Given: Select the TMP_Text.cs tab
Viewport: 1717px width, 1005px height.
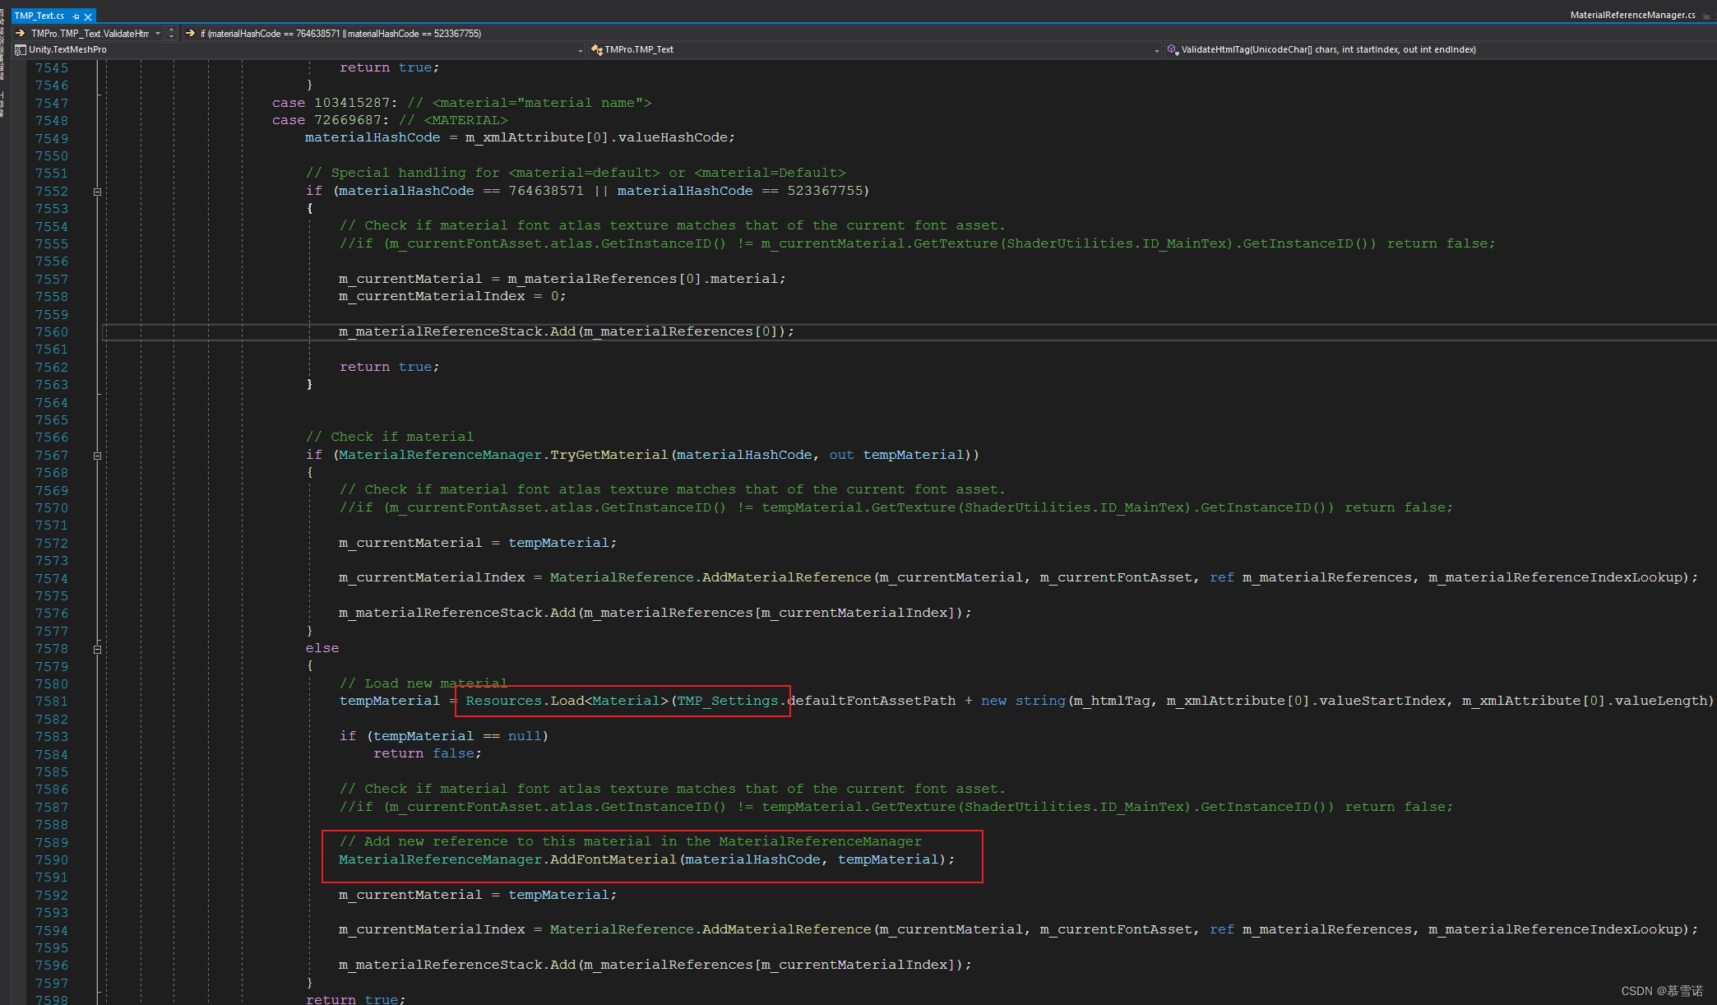Looking at the screenshot, I should pyautogui.click(x=39, y=16).
